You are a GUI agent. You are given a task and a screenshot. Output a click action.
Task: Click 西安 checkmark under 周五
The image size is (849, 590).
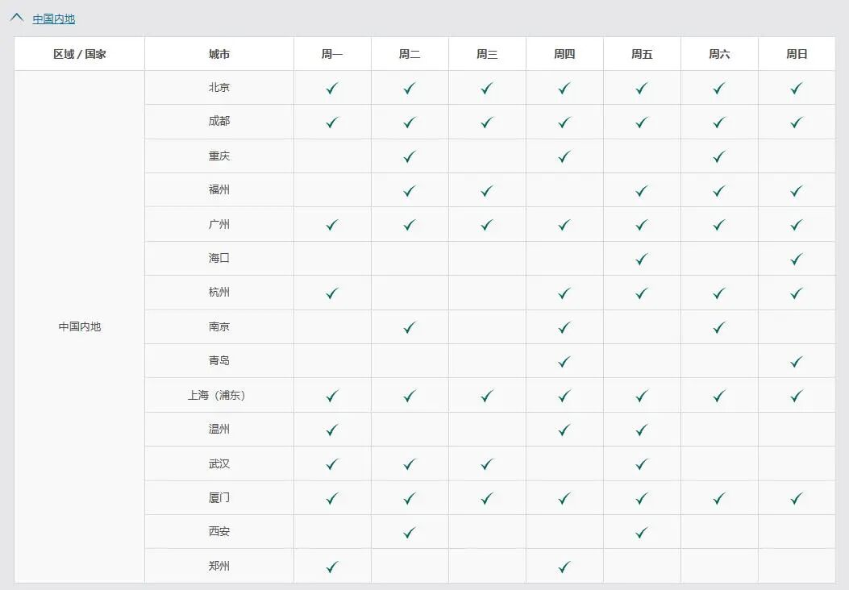pyautogui.click(x=642, y=533)
